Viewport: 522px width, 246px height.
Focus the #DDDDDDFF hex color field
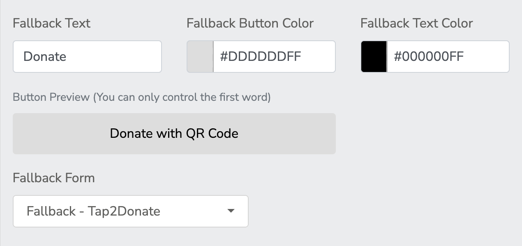[x=274, y=56]
